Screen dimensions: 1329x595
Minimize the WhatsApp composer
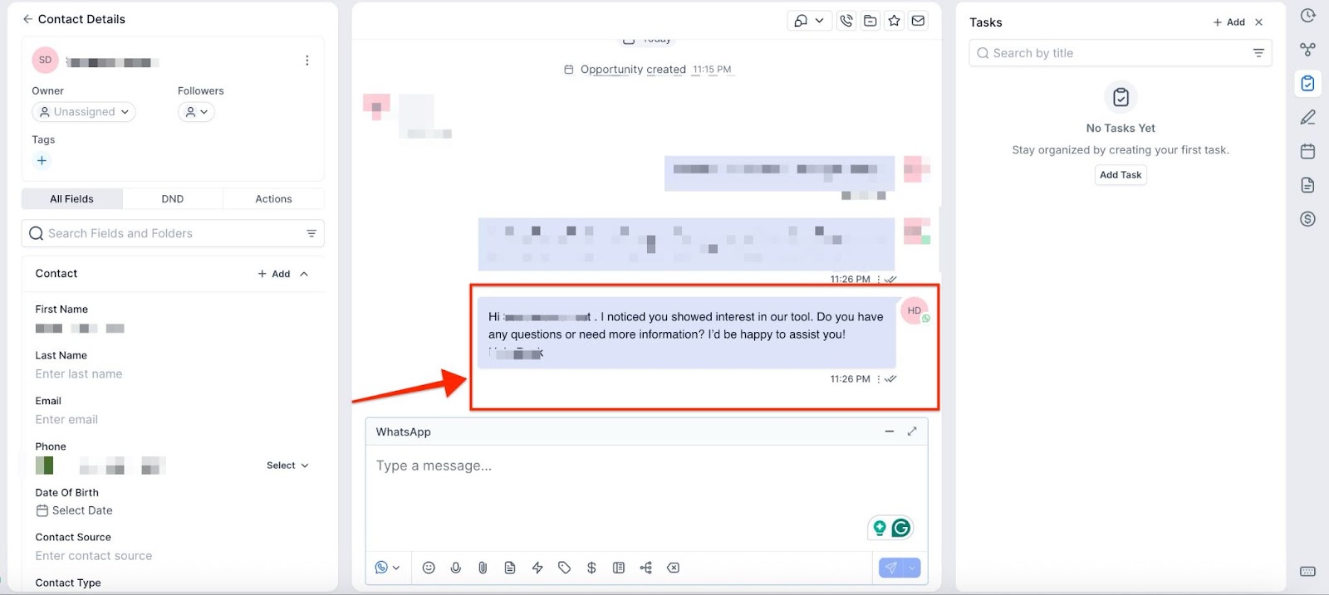point(889,432)
